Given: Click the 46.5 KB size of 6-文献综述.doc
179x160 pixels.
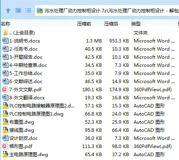Looking at the screenshot, I should click(93, 82).
